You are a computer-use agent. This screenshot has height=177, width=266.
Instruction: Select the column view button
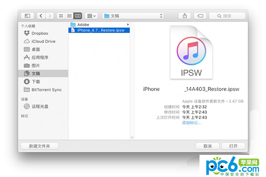pos(78,16)
